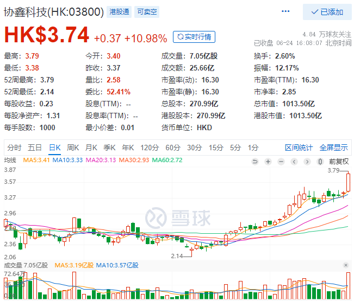
Task: Toggle the 已添加 watchlist button
Action: (x=327, y=12)
